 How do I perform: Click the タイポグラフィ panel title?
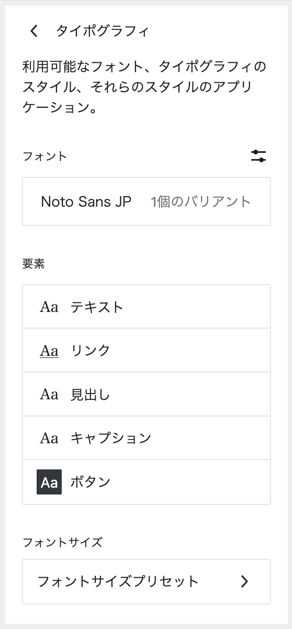pos(103,31)
